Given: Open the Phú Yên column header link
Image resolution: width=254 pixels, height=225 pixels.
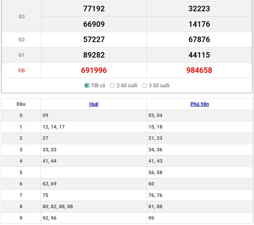Looking at the screenshot, I should pos(200,104).
